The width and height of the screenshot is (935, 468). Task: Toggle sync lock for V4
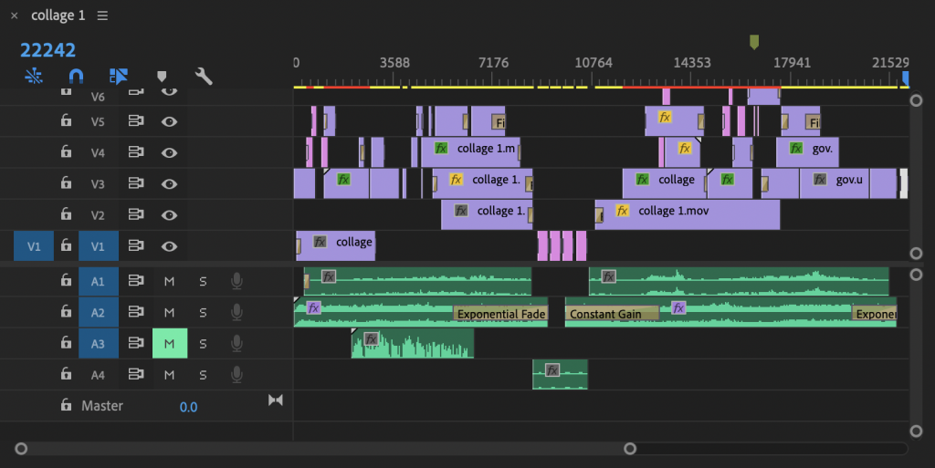click(x=136, y=152)
